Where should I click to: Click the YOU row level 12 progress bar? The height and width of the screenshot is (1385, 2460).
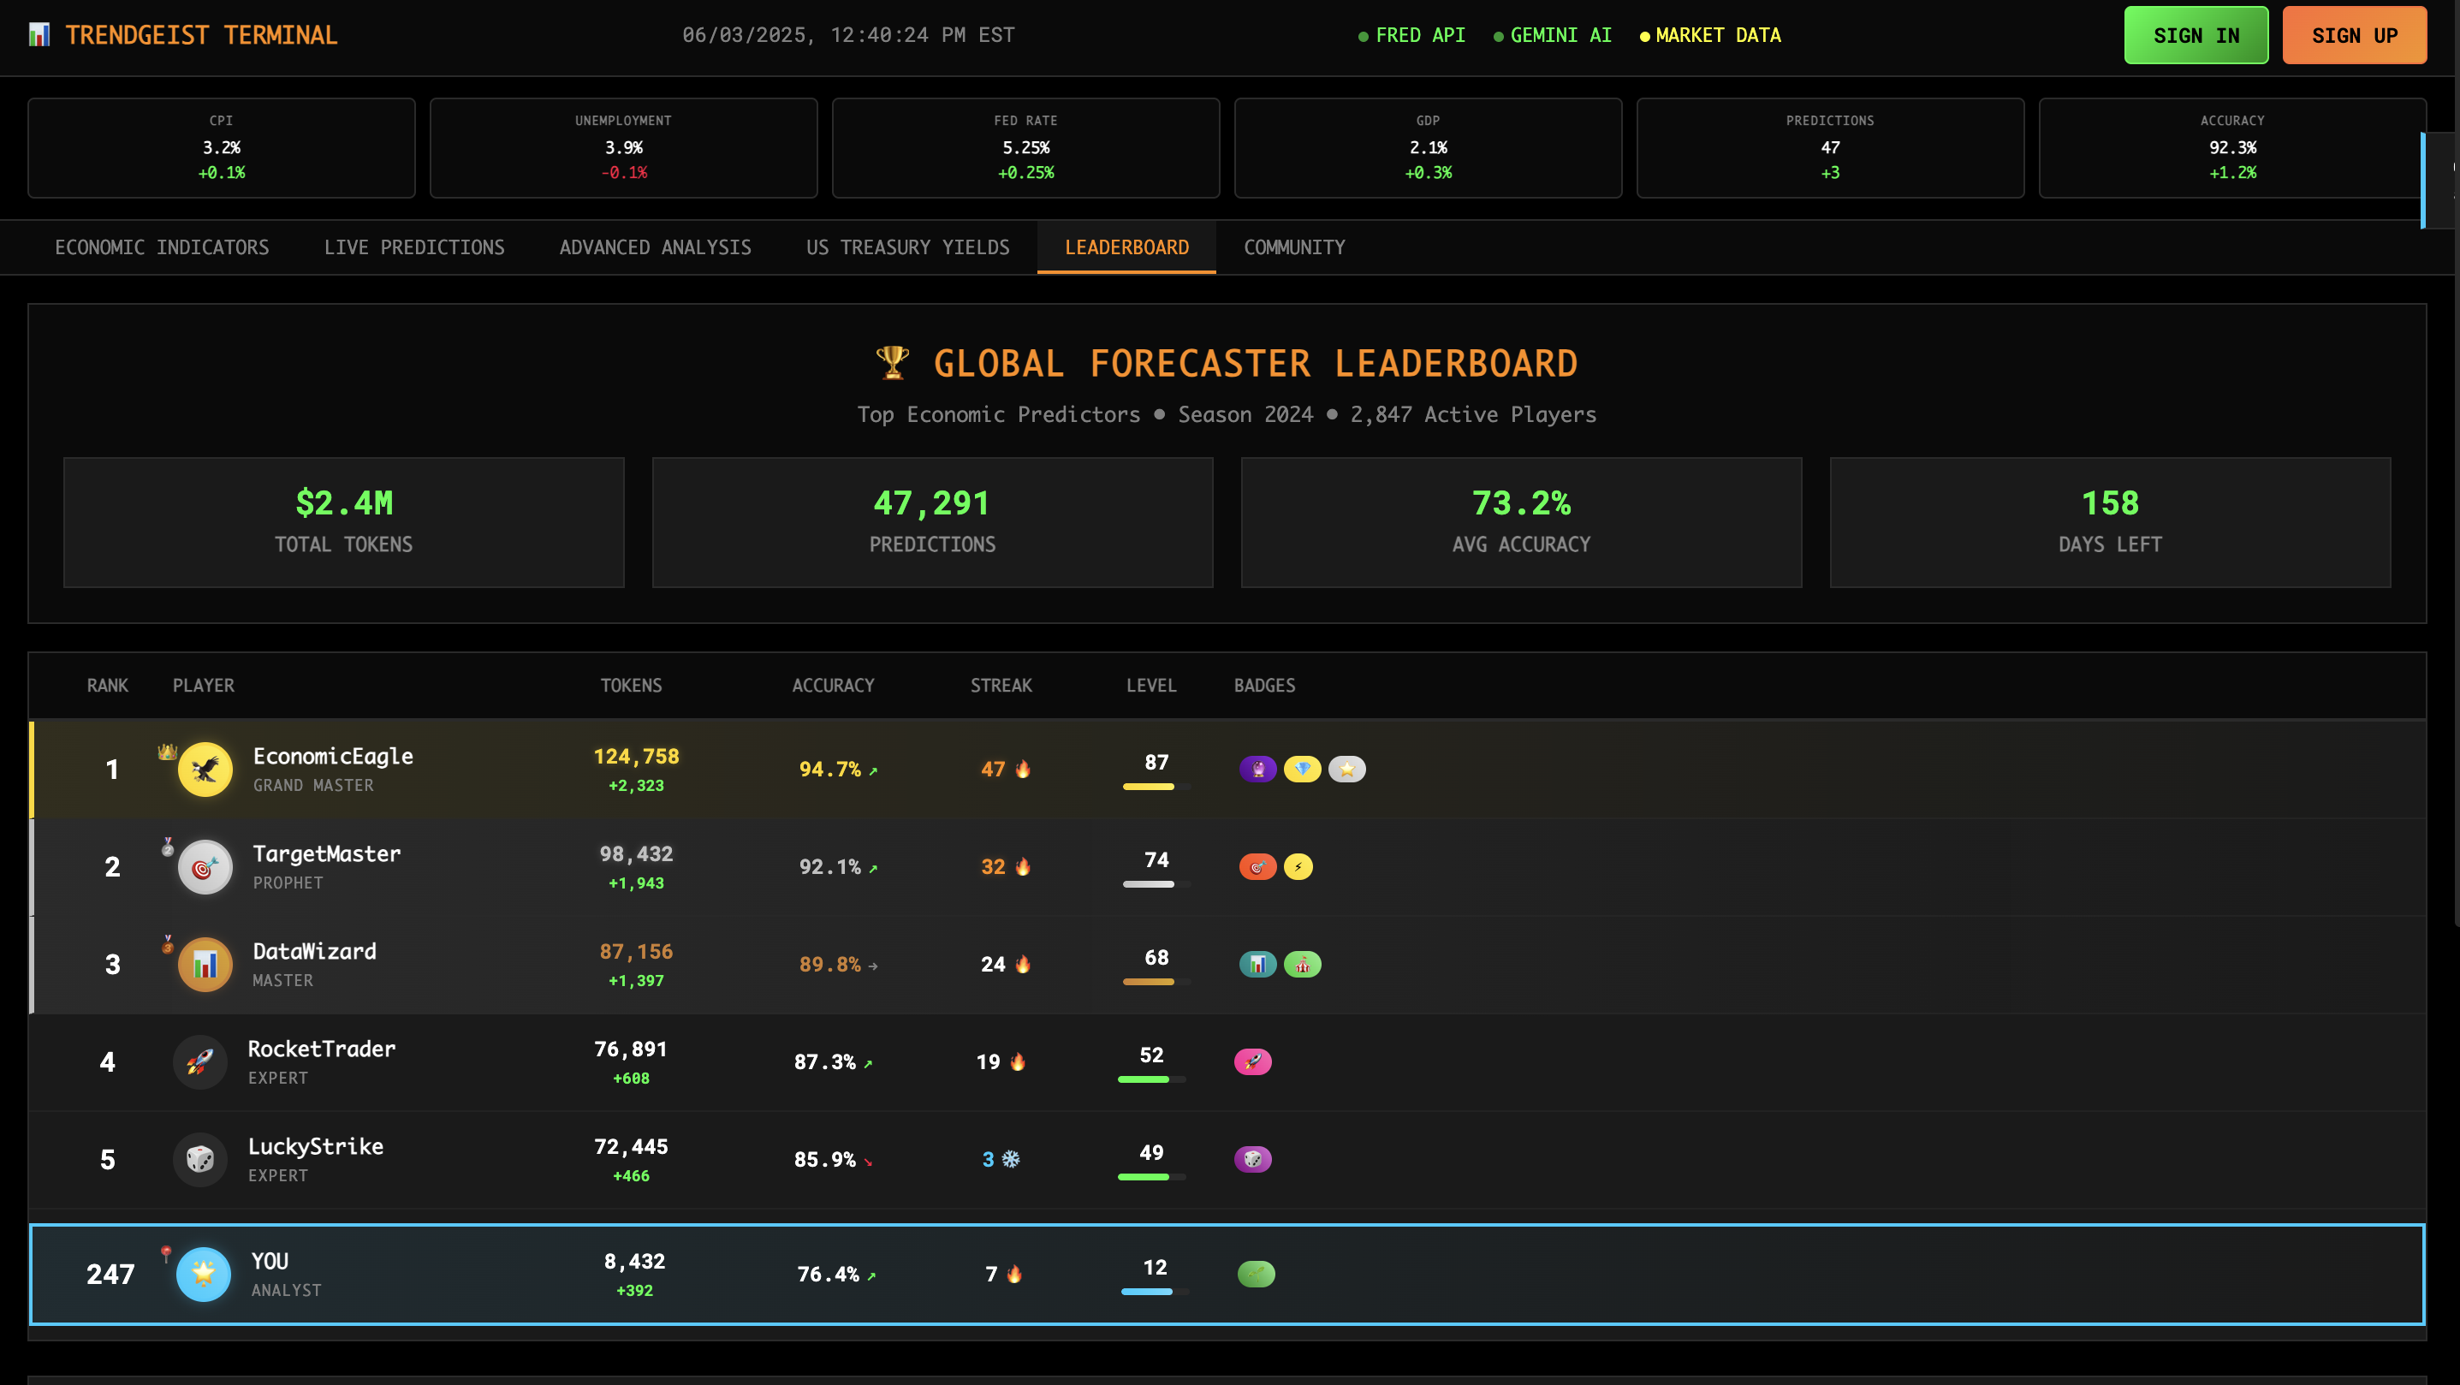1156,1292
